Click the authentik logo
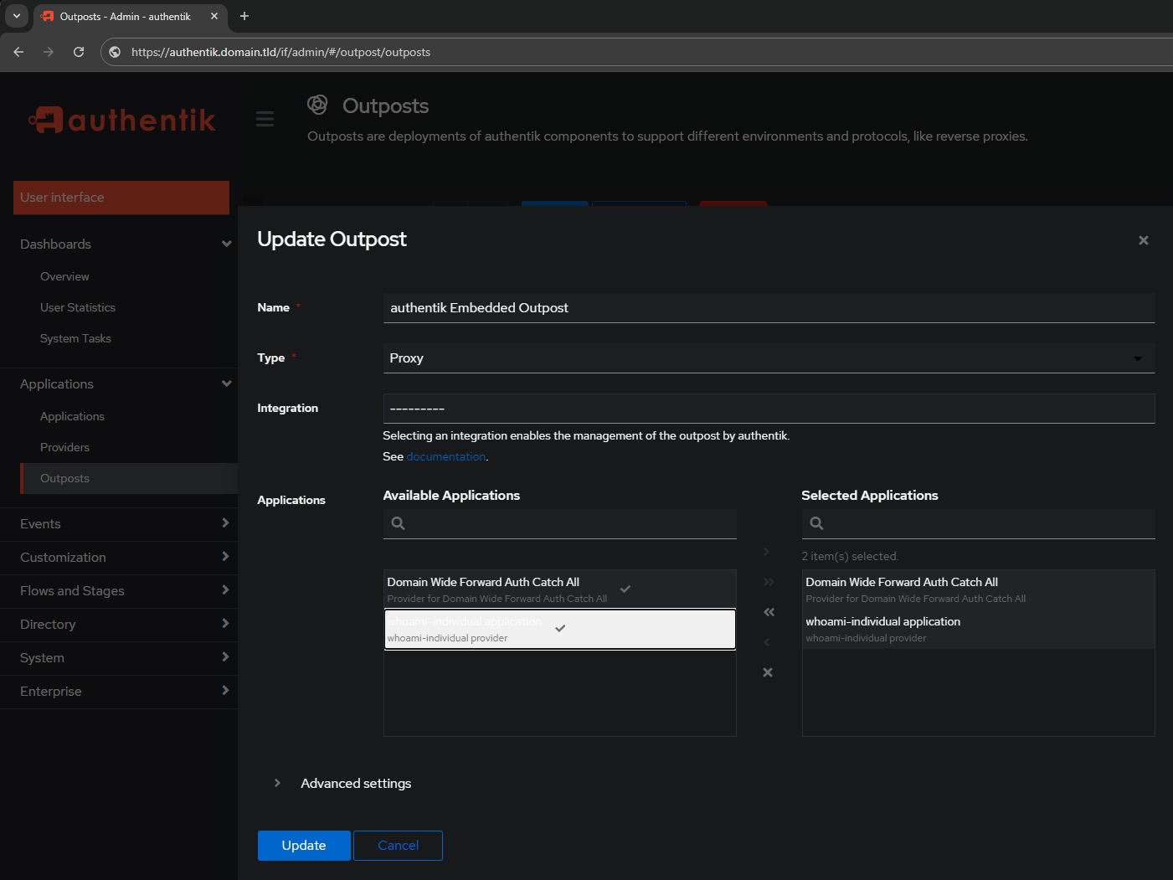This screenshot has width=1173, height=880. point(121,121)
